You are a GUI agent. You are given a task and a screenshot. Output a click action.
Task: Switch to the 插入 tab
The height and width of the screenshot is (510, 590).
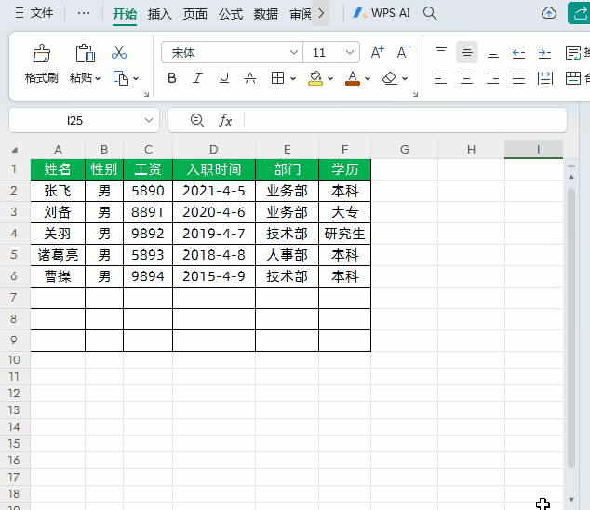click(159, 14)
